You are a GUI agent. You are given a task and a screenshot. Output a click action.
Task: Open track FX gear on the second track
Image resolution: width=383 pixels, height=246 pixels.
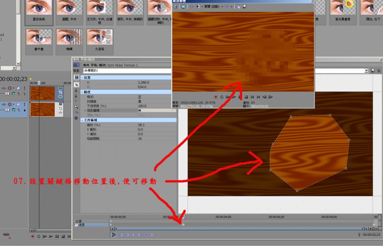(10, 104)
